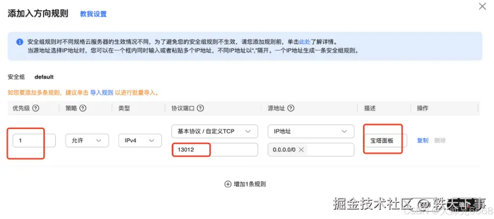
Task: Click the 此处 link for details
Action: (x=304, y=41)
